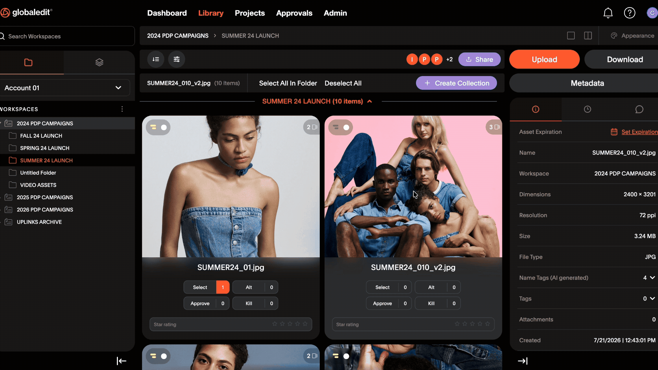658x370 pixels.
Task: Toggle Alt mark on SUMMER24_01.jpg
Action: pyautogui.click(x=255, y=287)
